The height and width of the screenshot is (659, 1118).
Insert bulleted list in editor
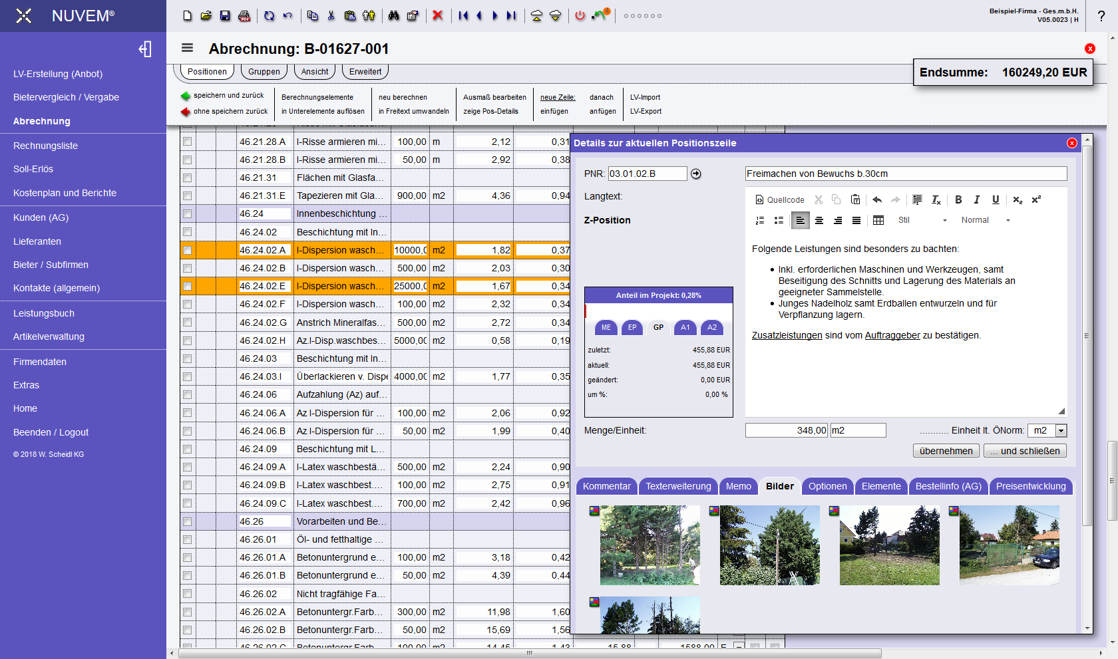pyautogui.click(x=779, y=220)
